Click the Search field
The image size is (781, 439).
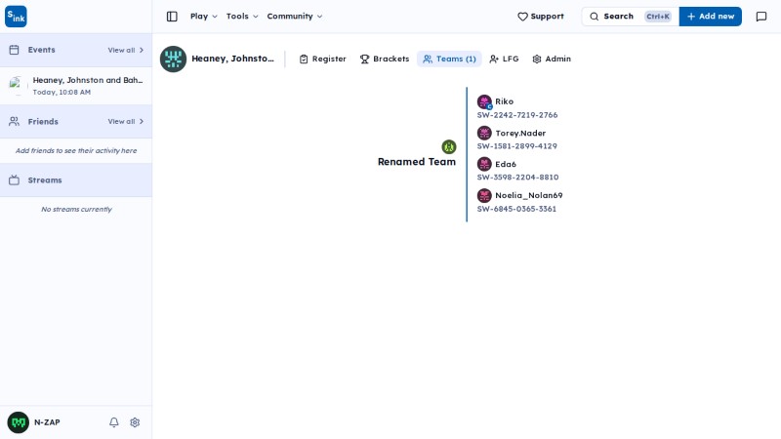630,17
